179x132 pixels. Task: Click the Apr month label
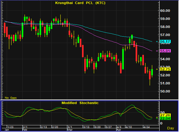tap(119, 130)
